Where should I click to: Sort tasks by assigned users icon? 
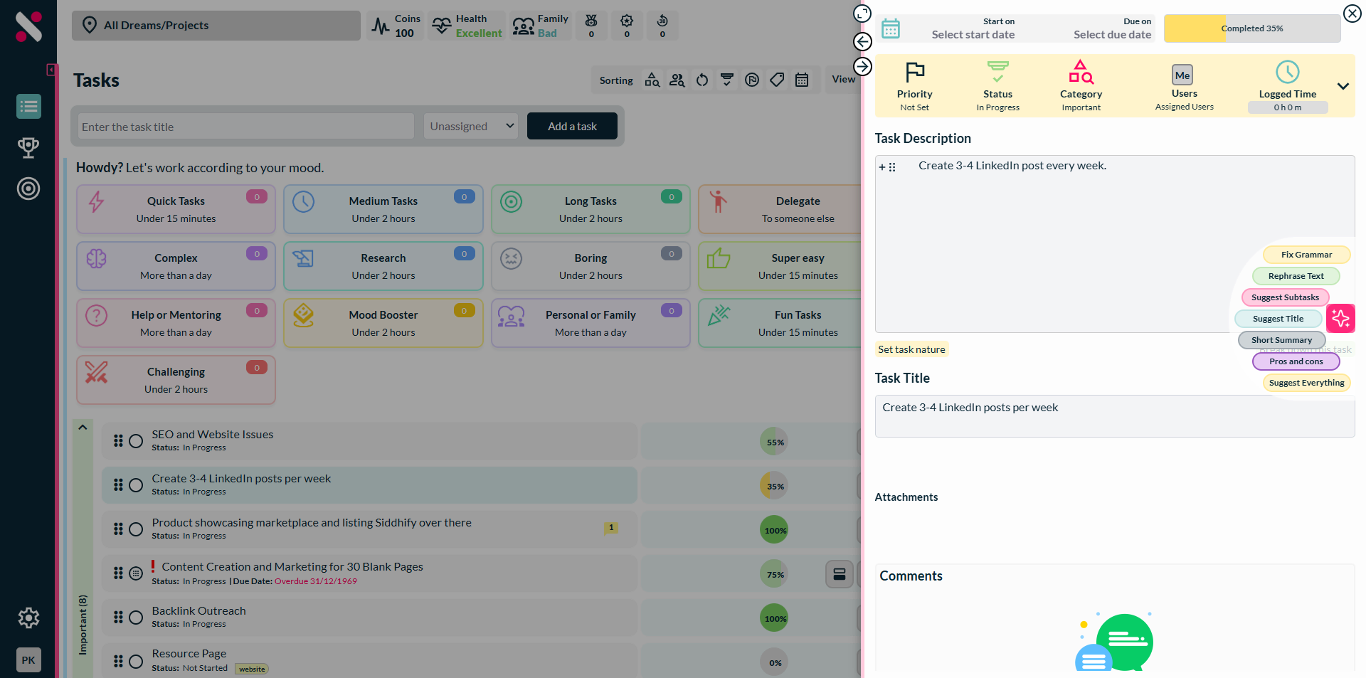(x=677, y=80)
